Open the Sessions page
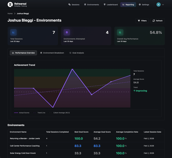172x158 pixels. pyautogui.click(x=74, y=5)
